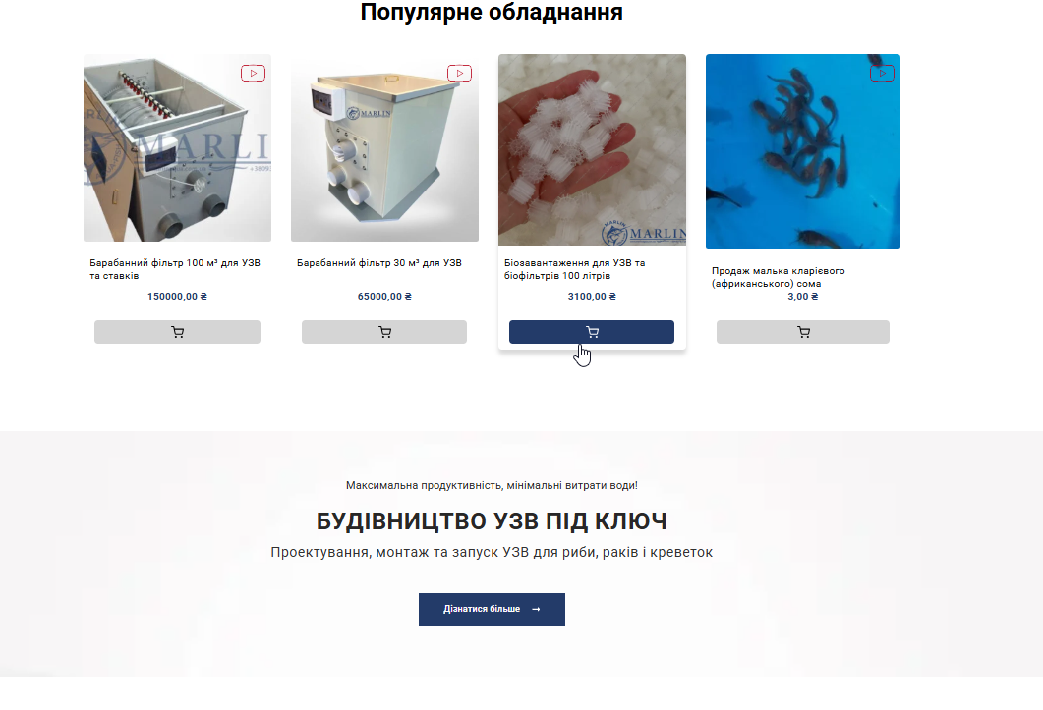Click the 150000,00 ₴ price
The image size is (1043, 710).
click(x=177, y=297)
